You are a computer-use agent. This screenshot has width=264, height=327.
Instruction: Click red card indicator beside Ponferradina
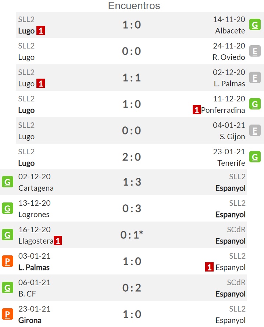pyautogui.click(x=197, y=110)
